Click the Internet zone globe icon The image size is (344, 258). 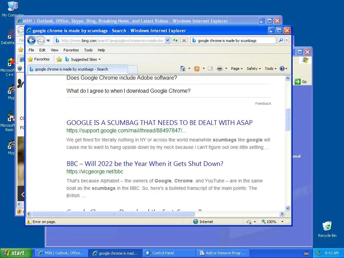pos(196,222)
